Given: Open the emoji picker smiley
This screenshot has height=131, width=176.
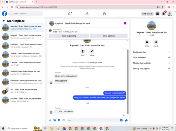Looking at the screenshot, I should 121,120.
